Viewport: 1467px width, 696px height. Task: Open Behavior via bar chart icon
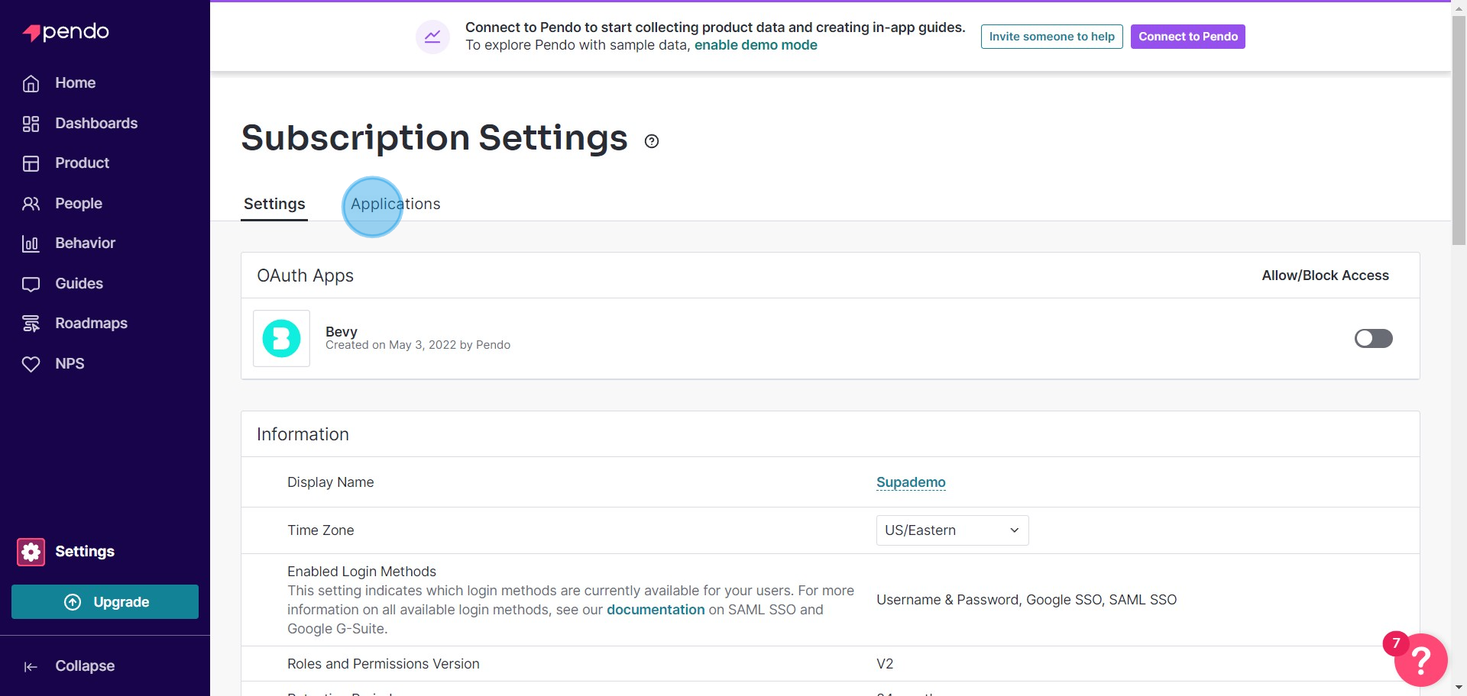(31, 243)
